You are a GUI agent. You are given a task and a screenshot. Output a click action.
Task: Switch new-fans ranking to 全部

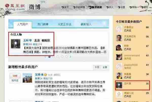105,67
